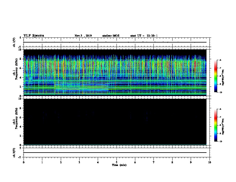The image size is (236, 182).
Task: Click the "-9" label on ch.1 color bar
Action: (x=220, y=84)
